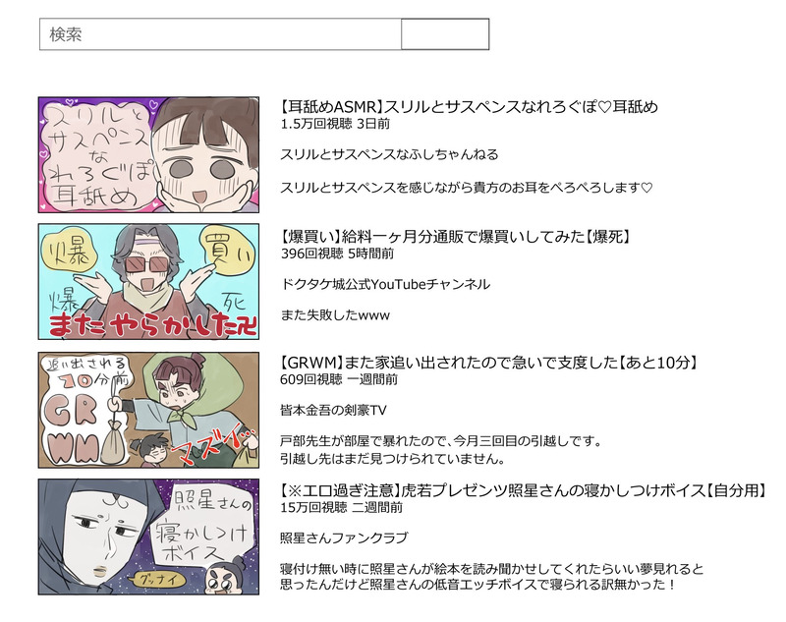Open the GRWM video thumbnail
The height and width of the screenshot is (622, 786).
[149, 410]
